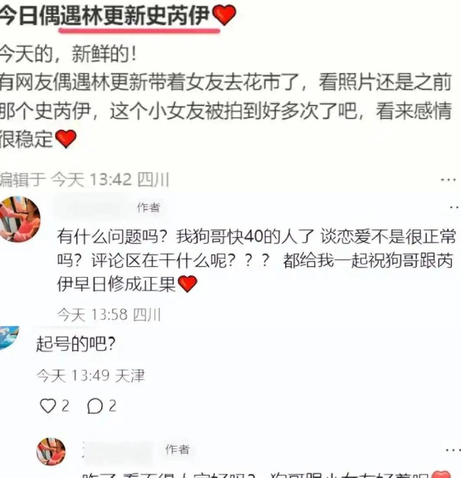Open the small author avatar in the reply
This screenshot has width=461, height=478.
pyautogui.click(x=51, y=452)
